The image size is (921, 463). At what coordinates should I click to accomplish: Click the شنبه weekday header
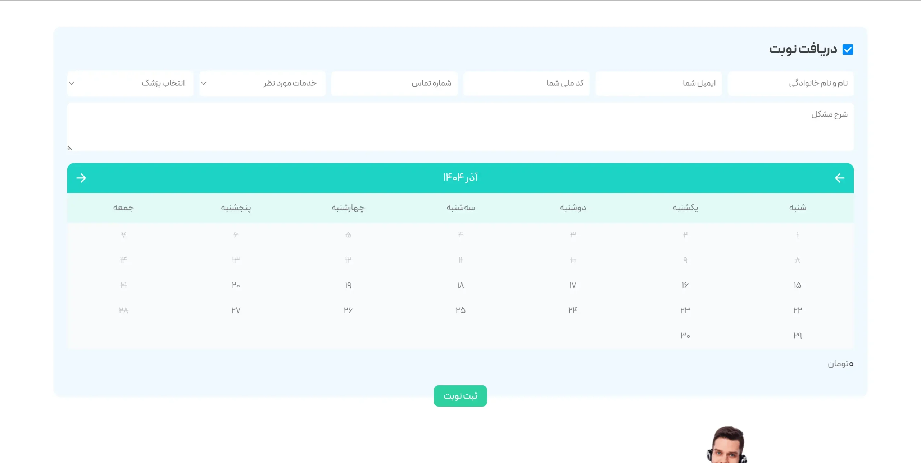coord(798,208)
